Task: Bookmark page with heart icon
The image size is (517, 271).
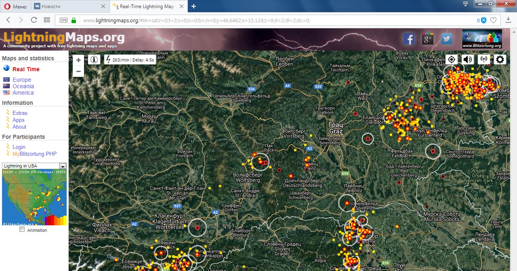Action: pyautogui.click(x=494, y=20)
